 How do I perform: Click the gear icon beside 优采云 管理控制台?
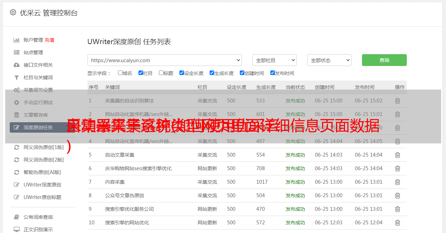[13, 13]
